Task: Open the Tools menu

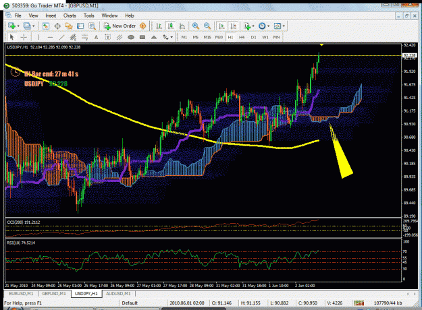Action: [x=89, y=15]
